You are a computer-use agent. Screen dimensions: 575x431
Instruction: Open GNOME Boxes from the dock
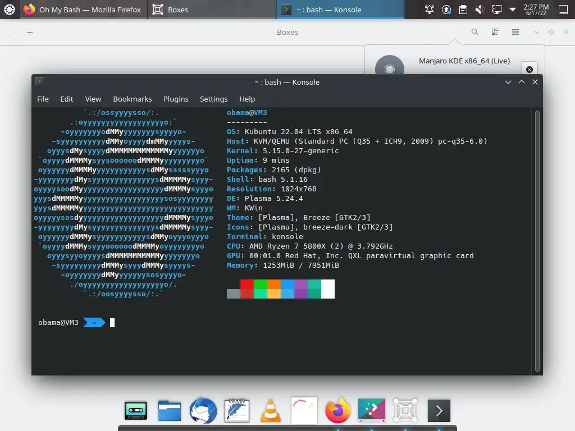pyautogui.click(x=405, y=410)
